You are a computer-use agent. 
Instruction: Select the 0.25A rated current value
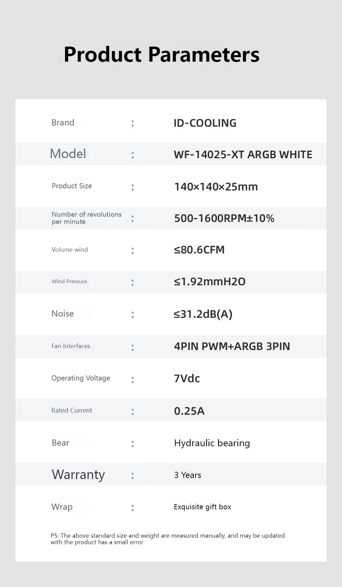point(189,411)
